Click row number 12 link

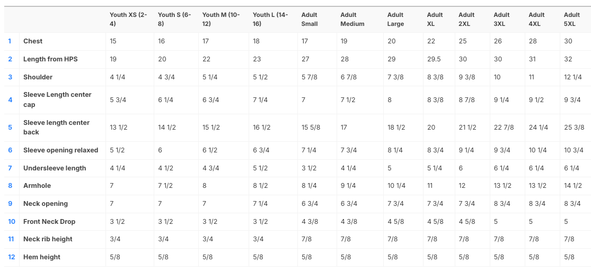click(11, 257)
